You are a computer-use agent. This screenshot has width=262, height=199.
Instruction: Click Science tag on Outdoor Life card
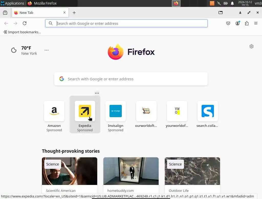176,164
